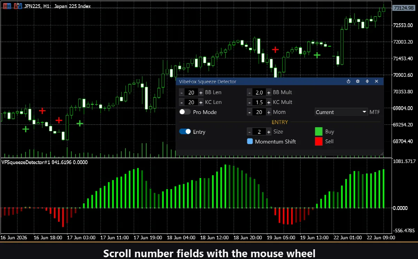Increase KC Mult with plus button
The image size is (418, 259).
(269, 102)
